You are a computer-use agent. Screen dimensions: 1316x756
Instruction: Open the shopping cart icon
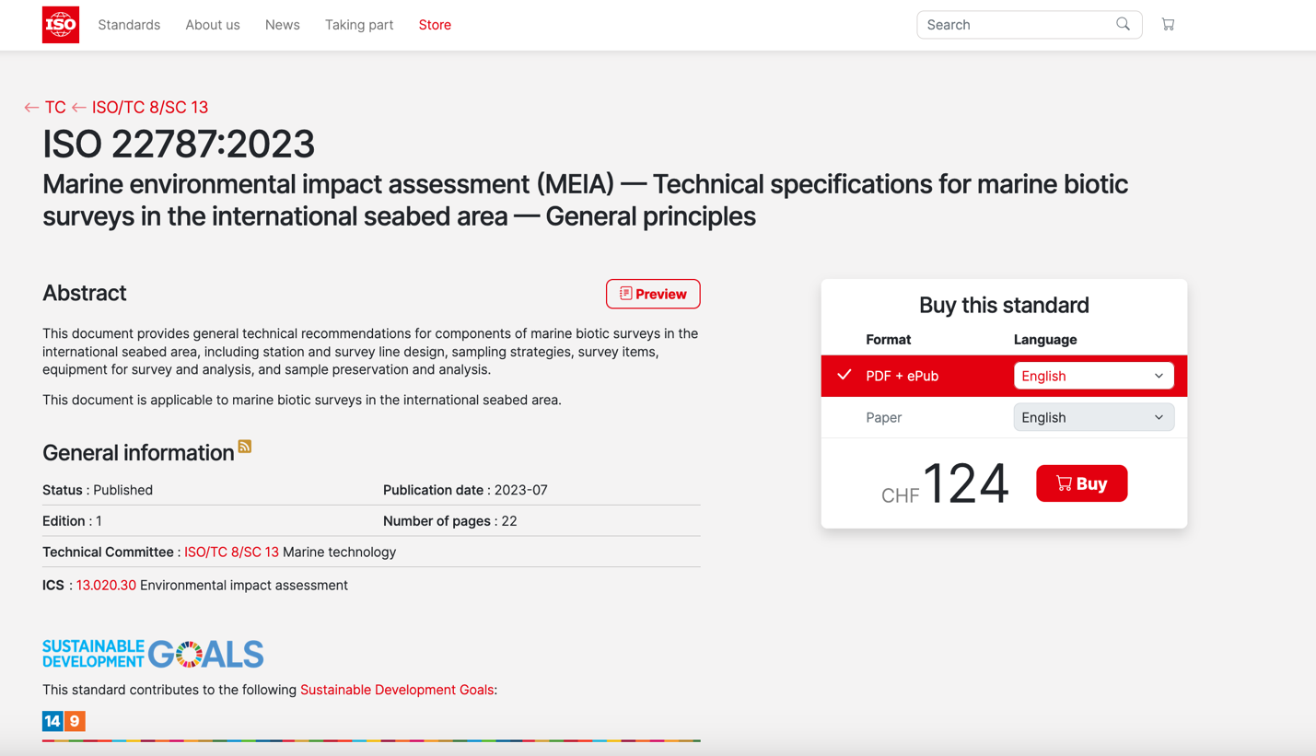(1168, 25)
